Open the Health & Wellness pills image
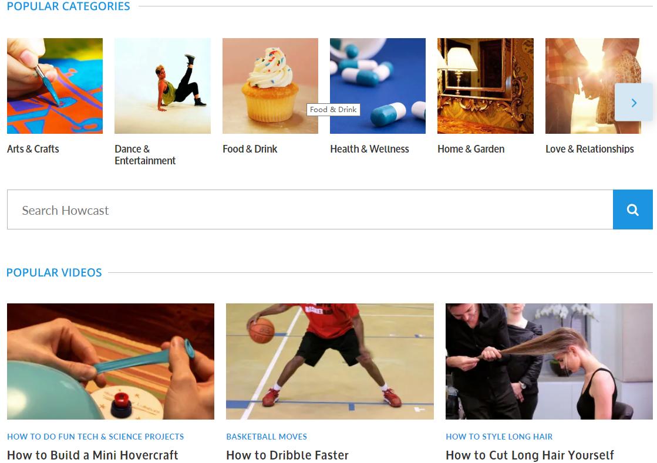This screenshot has height=463, width=657. pyautogui.click(x=378, y=86)
